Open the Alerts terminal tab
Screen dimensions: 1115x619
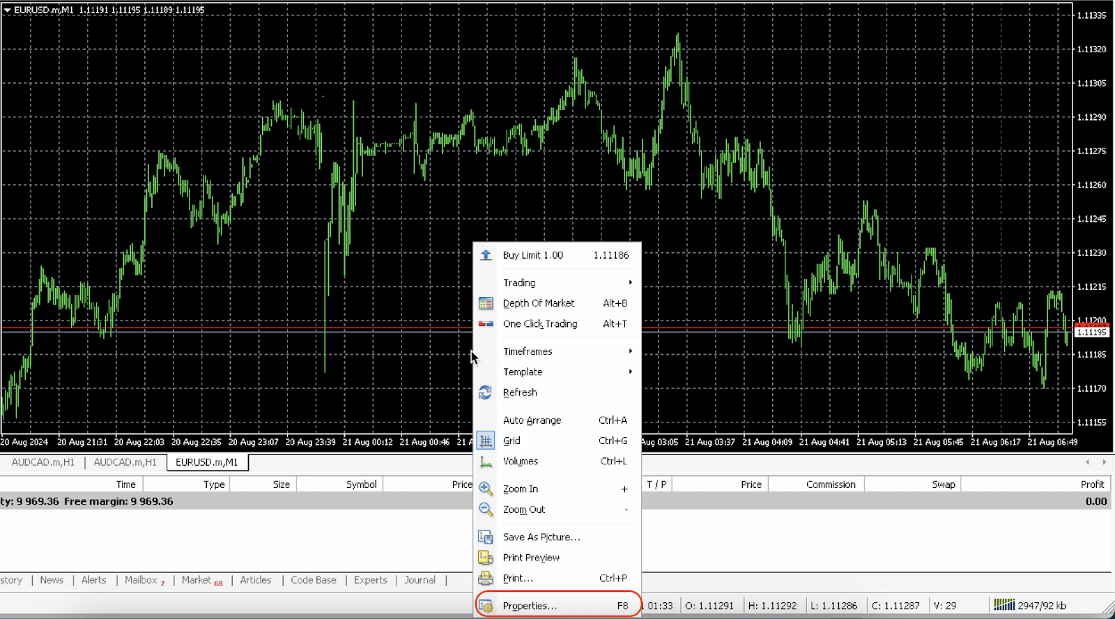point(93,580)
